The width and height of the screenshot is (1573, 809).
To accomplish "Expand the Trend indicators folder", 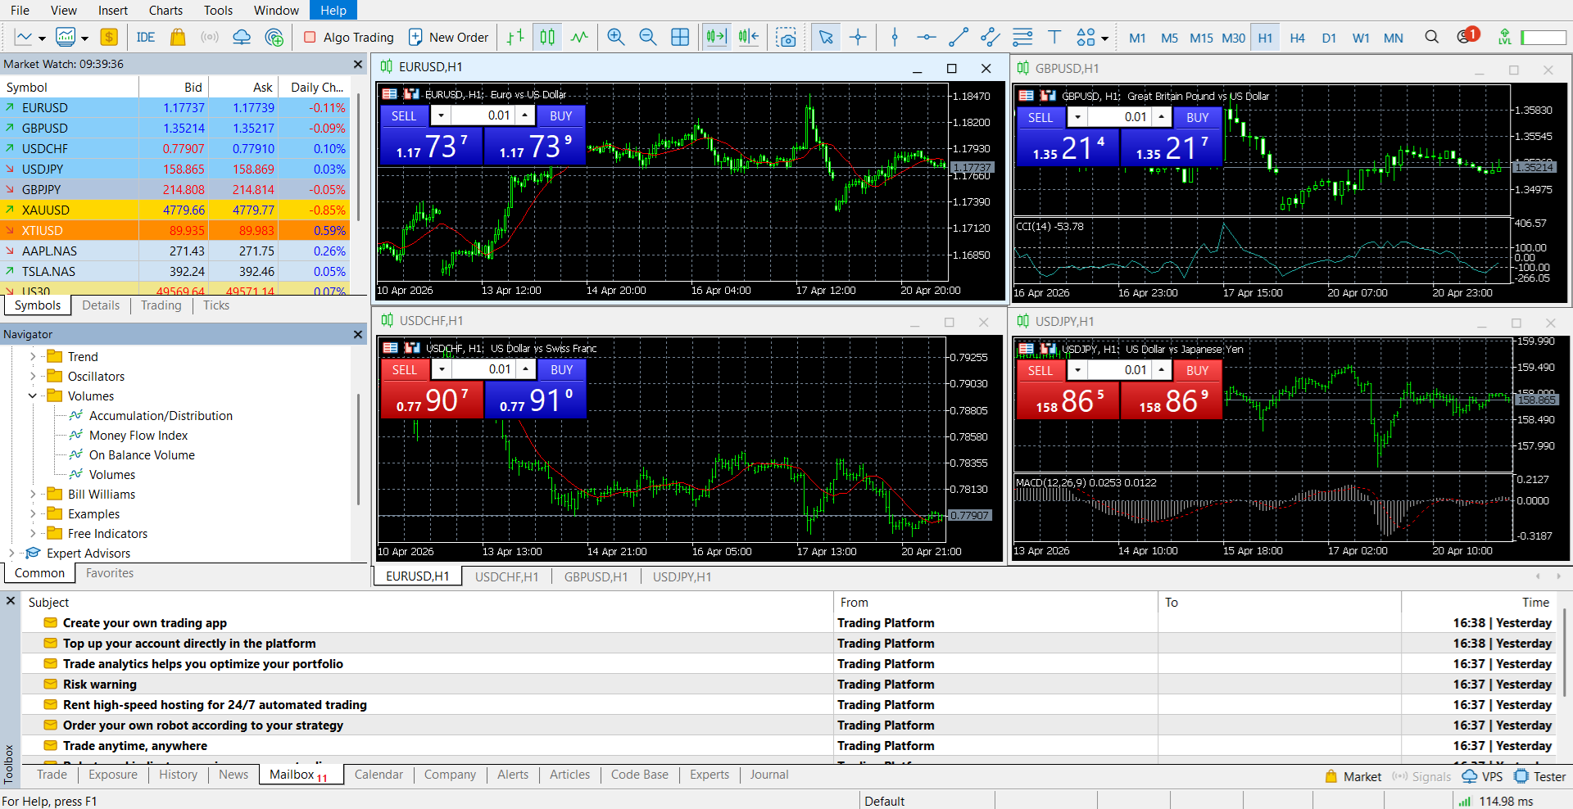I will click(33, 357).
